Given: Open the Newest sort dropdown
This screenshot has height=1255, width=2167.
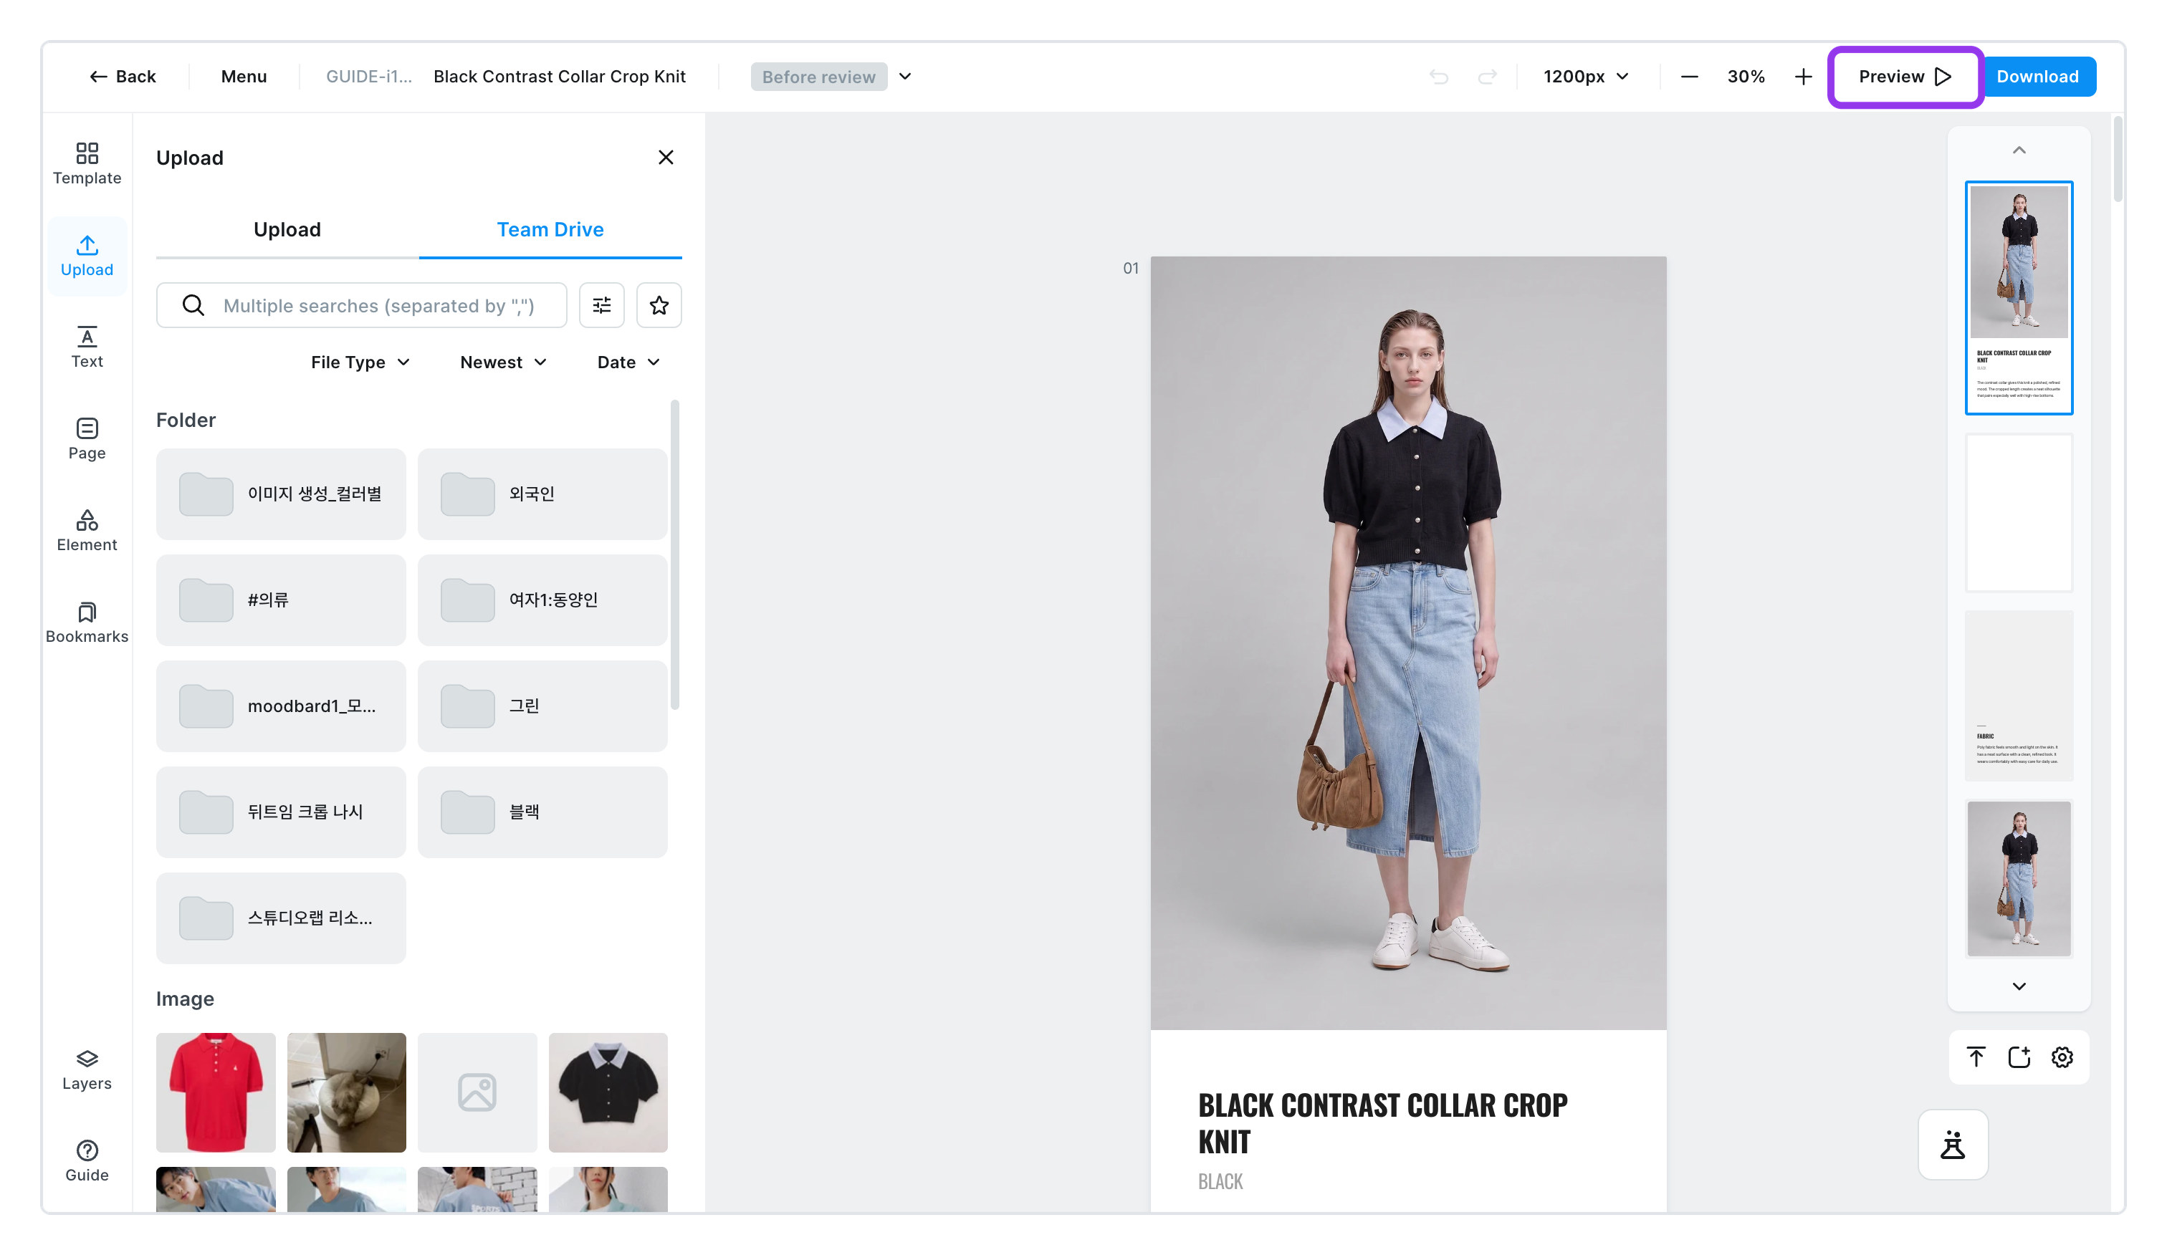Looking at the screenshot, I should [503, 362].
